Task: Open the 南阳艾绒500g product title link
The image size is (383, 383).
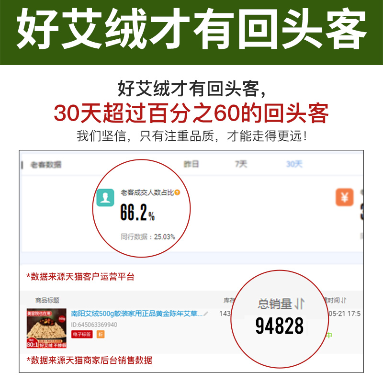Action: [137, 314]
